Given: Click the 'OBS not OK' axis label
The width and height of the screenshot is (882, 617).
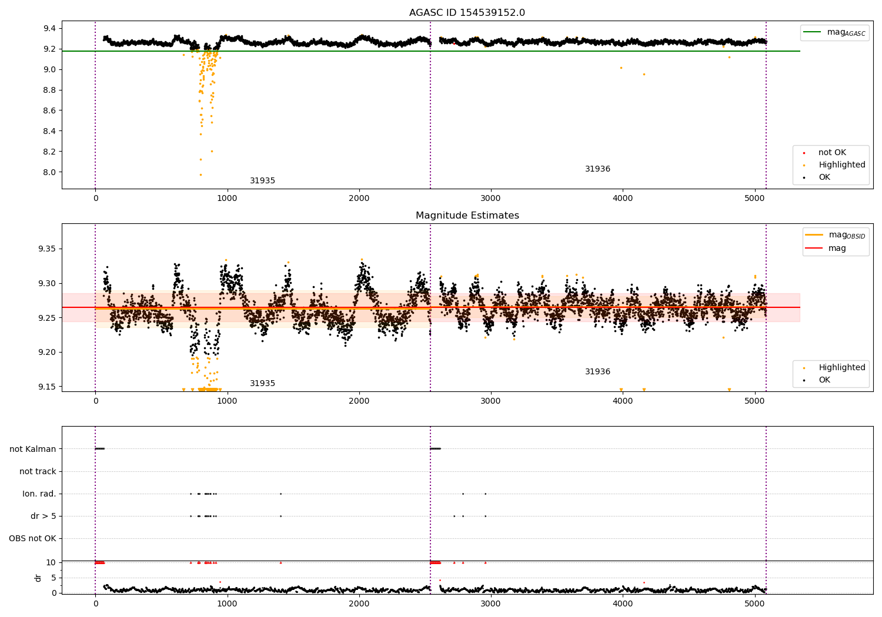Looking at the screenshot, I should (x=33, y=538).
